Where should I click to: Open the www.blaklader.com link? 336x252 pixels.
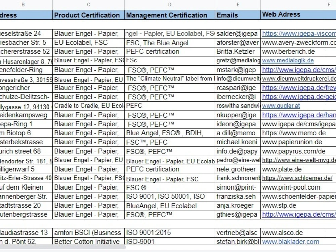[291, 242]
